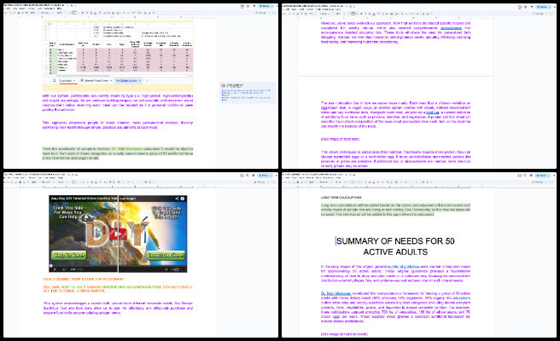This screenshot has width=560, height=341.
Task: Open Meet call icon in top-right window header
Action: click(532, 7)
